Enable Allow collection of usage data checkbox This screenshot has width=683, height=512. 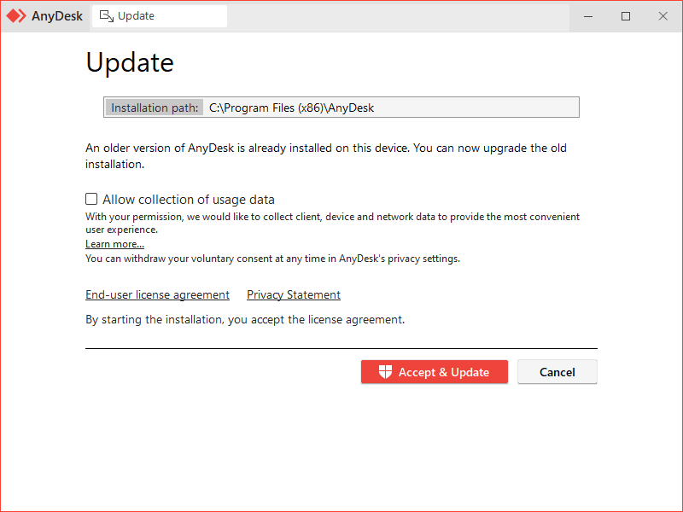(x=91, y=199)
